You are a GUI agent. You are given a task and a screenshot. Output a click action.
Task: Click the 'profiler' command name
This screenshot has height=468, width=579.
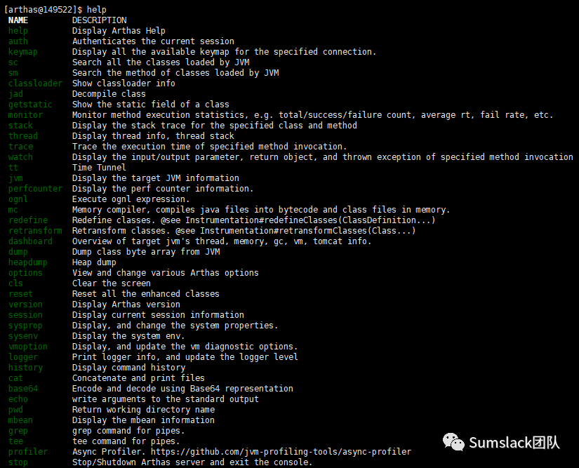coord(28,452)
